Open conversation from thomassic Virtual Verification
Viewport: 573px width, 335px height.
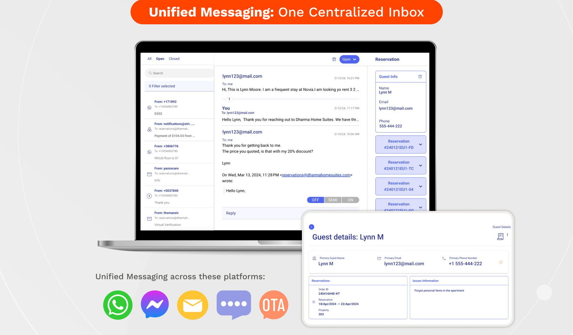coord(179,219)
